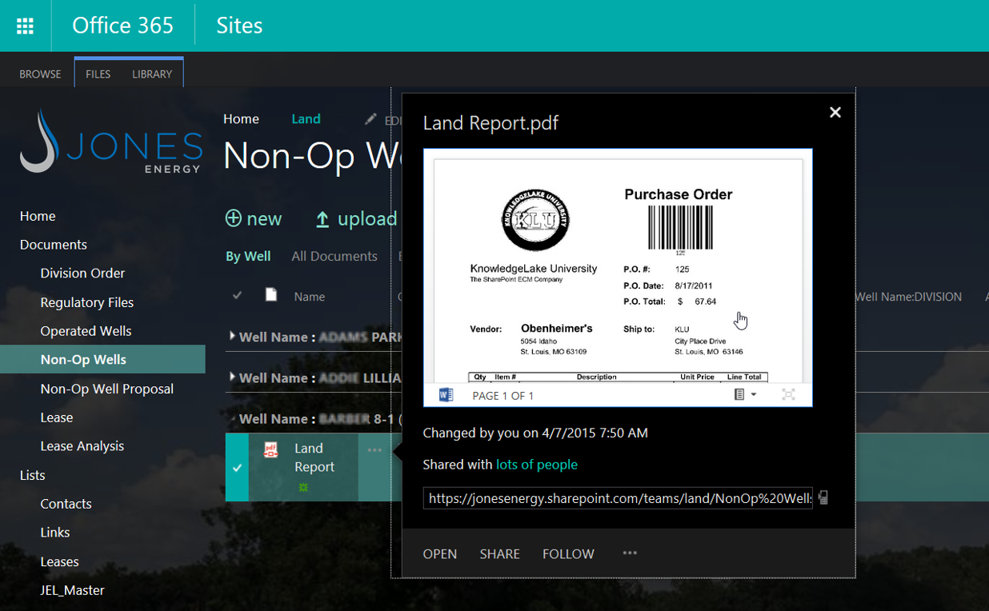Open the ellipsis menu for Land Report row
The image size is (989, 611).
[x=374, y=450]
